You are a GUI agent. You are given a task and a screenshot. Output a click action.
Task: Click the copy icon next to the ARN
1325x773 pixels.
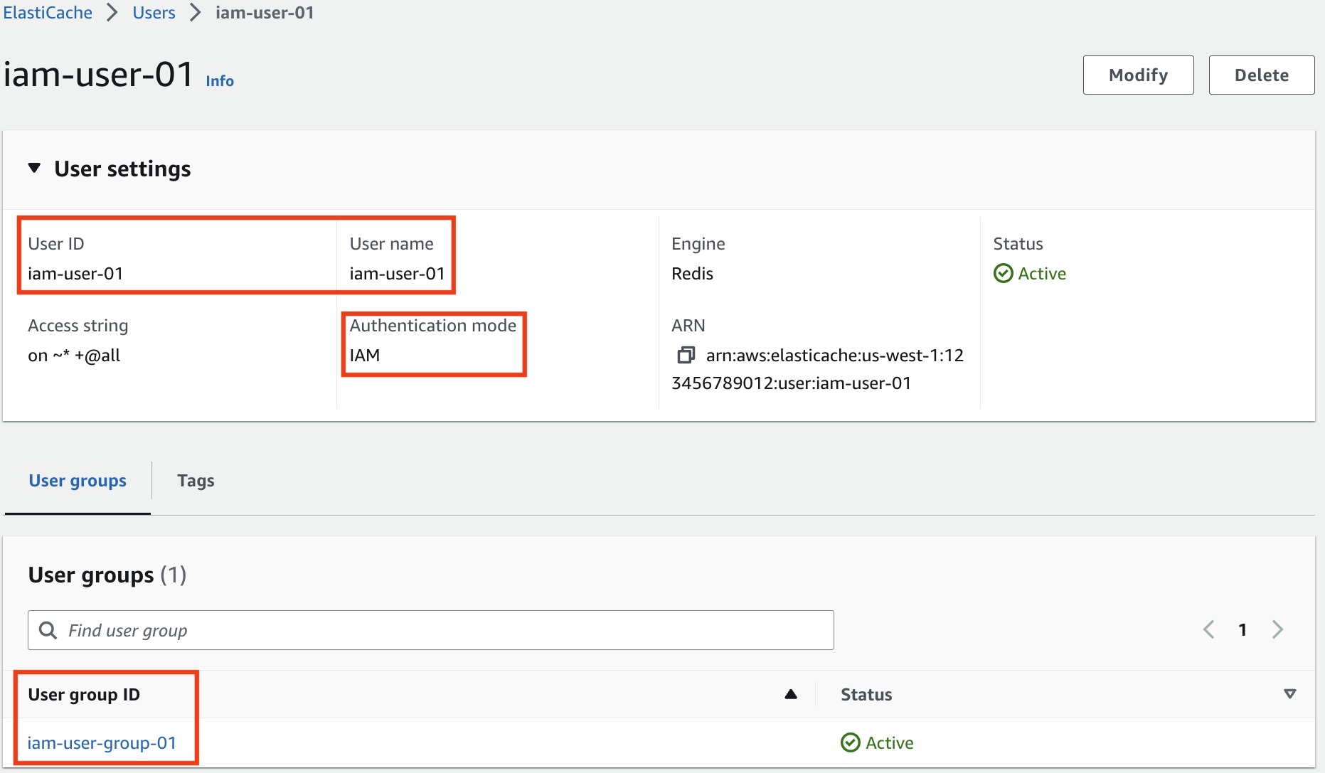686,355
